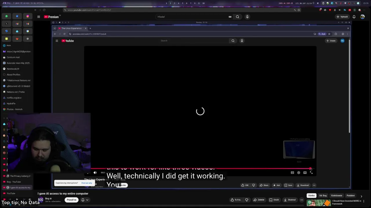Select the Od: Bog filter chip
371x208 pixels.
pos(323,196)
